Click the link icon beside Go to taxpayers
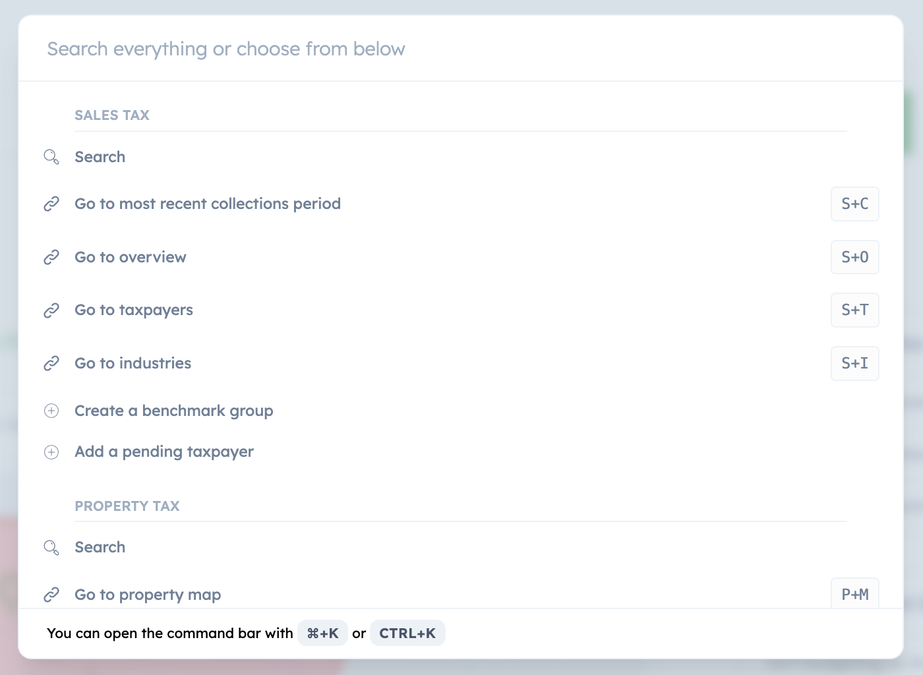 (x=51, y=310)
